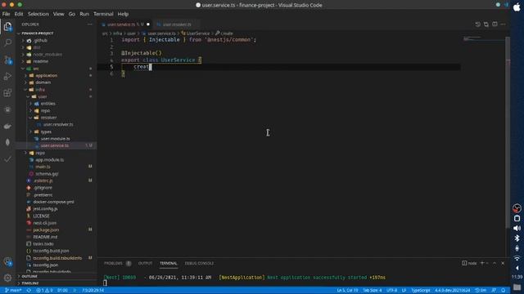Switch to DEBUG CONSOLE panel tab

coord(199,263)
